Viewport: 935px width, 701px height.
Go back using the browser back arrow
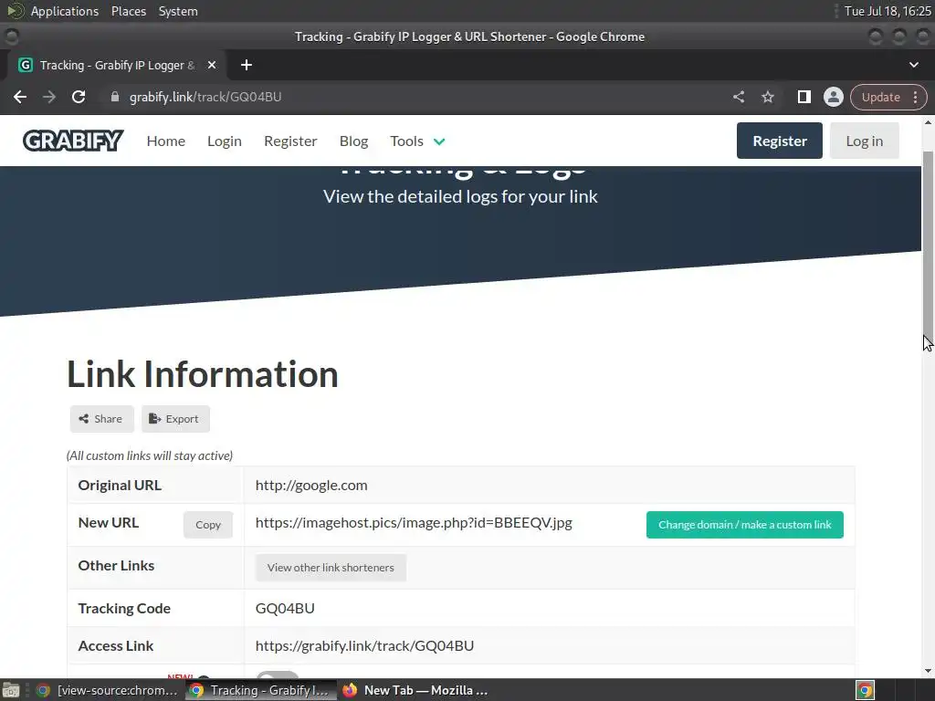20,97
